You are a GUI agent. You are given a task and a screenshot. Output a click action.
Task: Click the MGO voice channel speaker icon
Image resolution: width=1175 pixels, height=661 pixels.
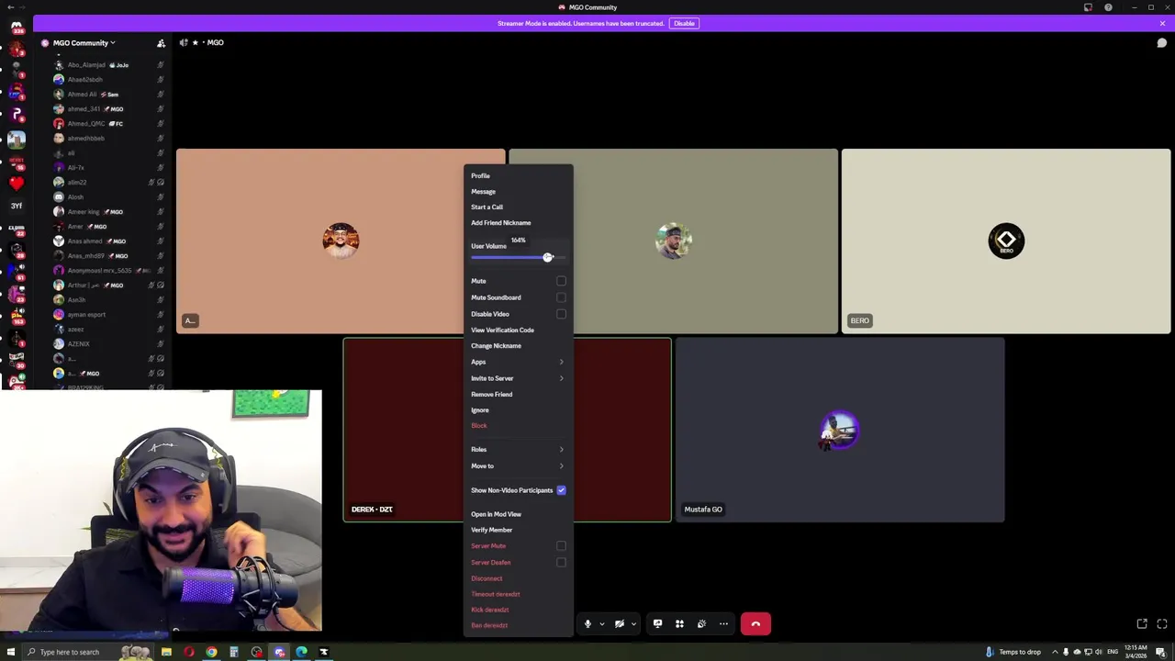[184, 43]
